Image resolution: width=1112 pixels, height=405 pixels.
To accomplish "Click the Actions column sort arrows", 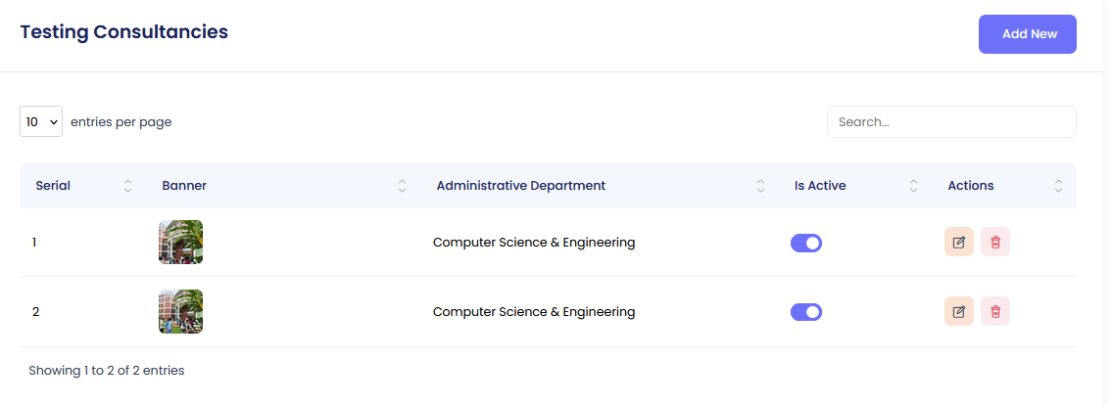I will point(1058,186).
